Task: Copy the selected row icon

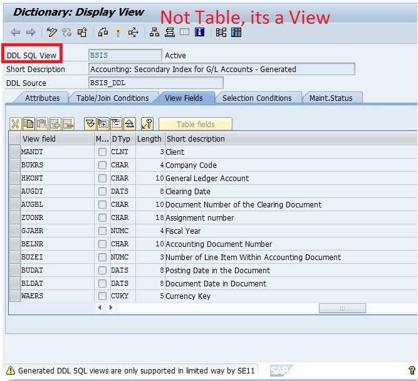Action: click(29, 124)
